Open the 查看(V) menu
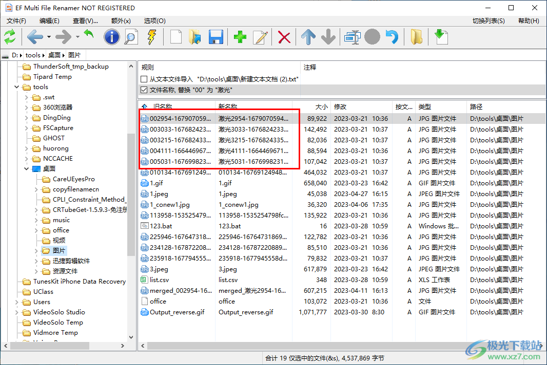The height and width of the screenshot is (365, 547). (85, 21)
